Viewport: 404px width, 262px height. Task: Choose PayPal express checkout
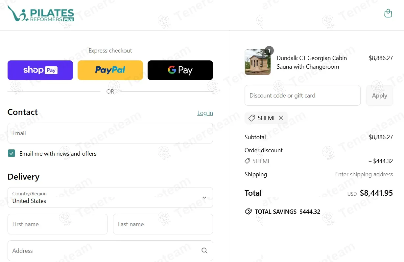click(x=110, y=70)
